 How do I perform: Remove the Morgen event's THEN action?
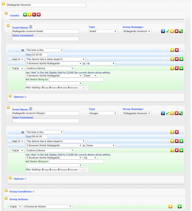click(x=176, y=151)
